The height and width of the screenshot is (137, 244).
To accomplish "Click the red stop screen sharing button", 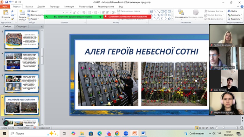I will (x=127, y=16).
